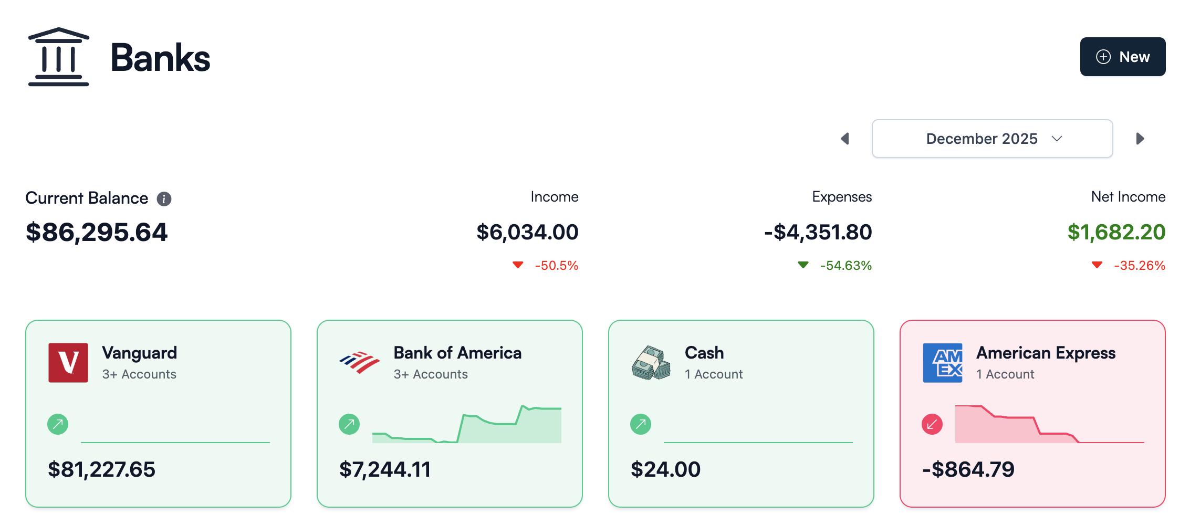Click the plus icon inside the New button
This screenshot has width=1190, height=525.
click(x=1103, y=57)
